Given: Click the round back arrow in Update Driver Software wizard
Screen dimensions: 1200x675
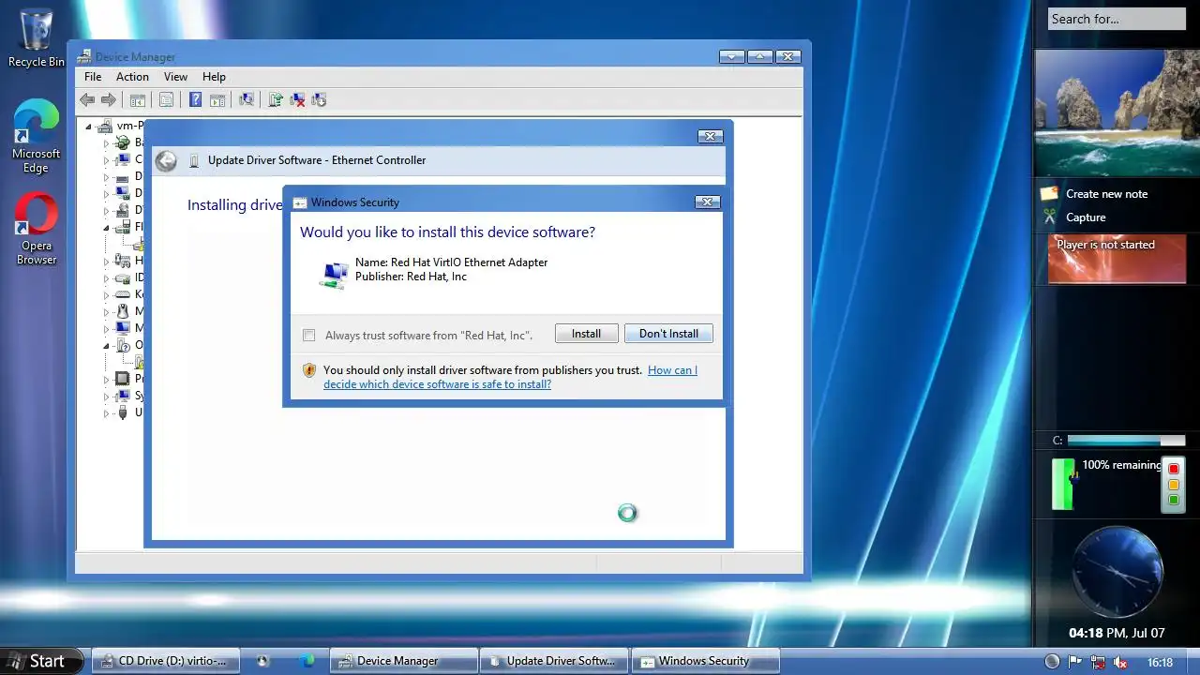Looking at the screenshot, I should coord(166,161).
